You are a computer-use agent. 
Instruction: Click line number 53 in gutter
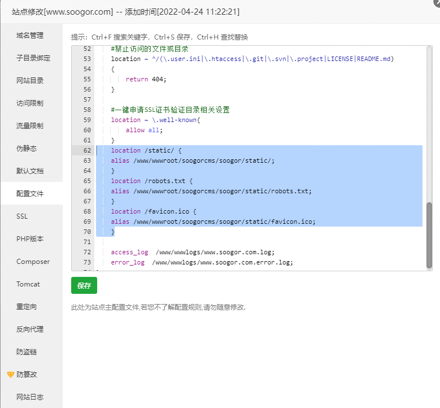pos(87,59)
